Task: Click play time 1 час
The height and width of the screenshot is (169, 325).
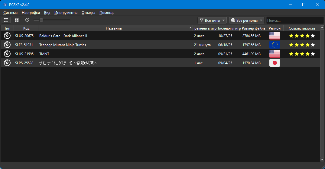Action: (198, 63)
